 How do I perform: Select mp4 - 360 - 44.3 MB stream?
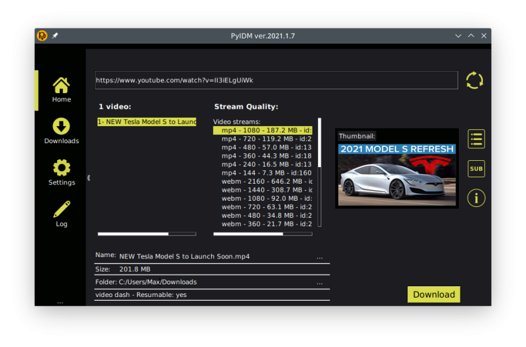(262, 156)
